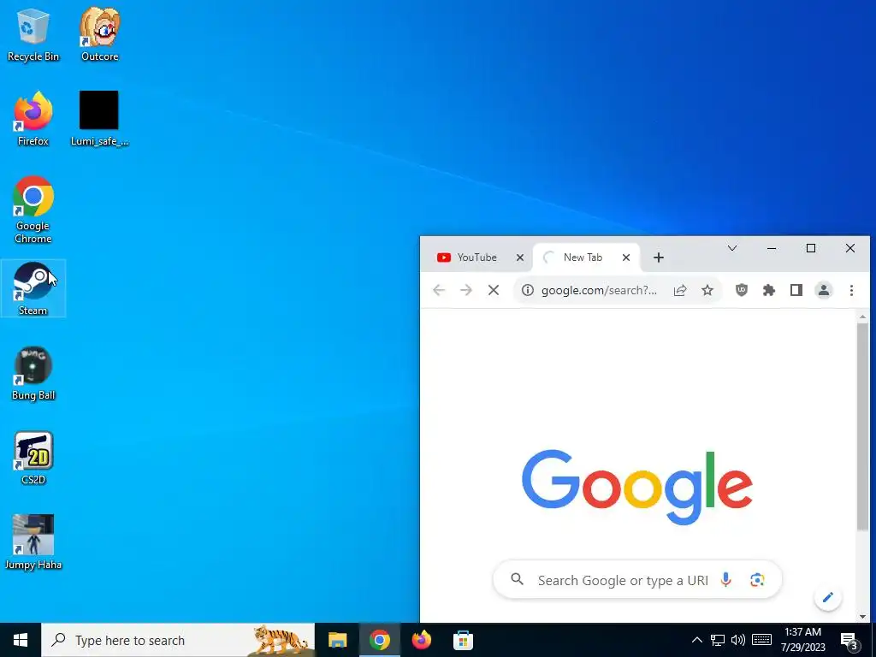Toggle the Chrome side panel
876x657 pixels.
pyautogui.click(x=796, y=290)
